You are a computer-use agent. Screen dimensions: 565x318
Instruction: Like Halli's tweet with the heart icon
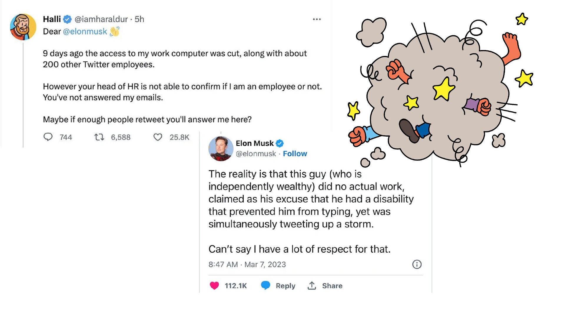click(x=158, y=137)
